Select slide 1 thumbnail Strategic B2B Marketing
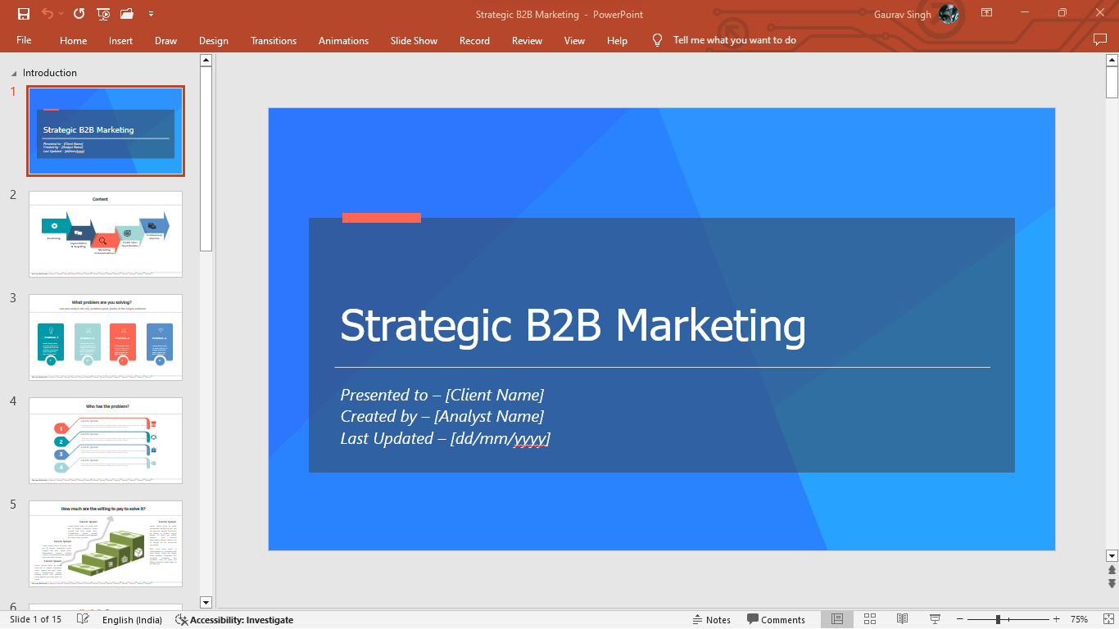The width and height of the screenshot is (1119, 629). tap(106, 131)
